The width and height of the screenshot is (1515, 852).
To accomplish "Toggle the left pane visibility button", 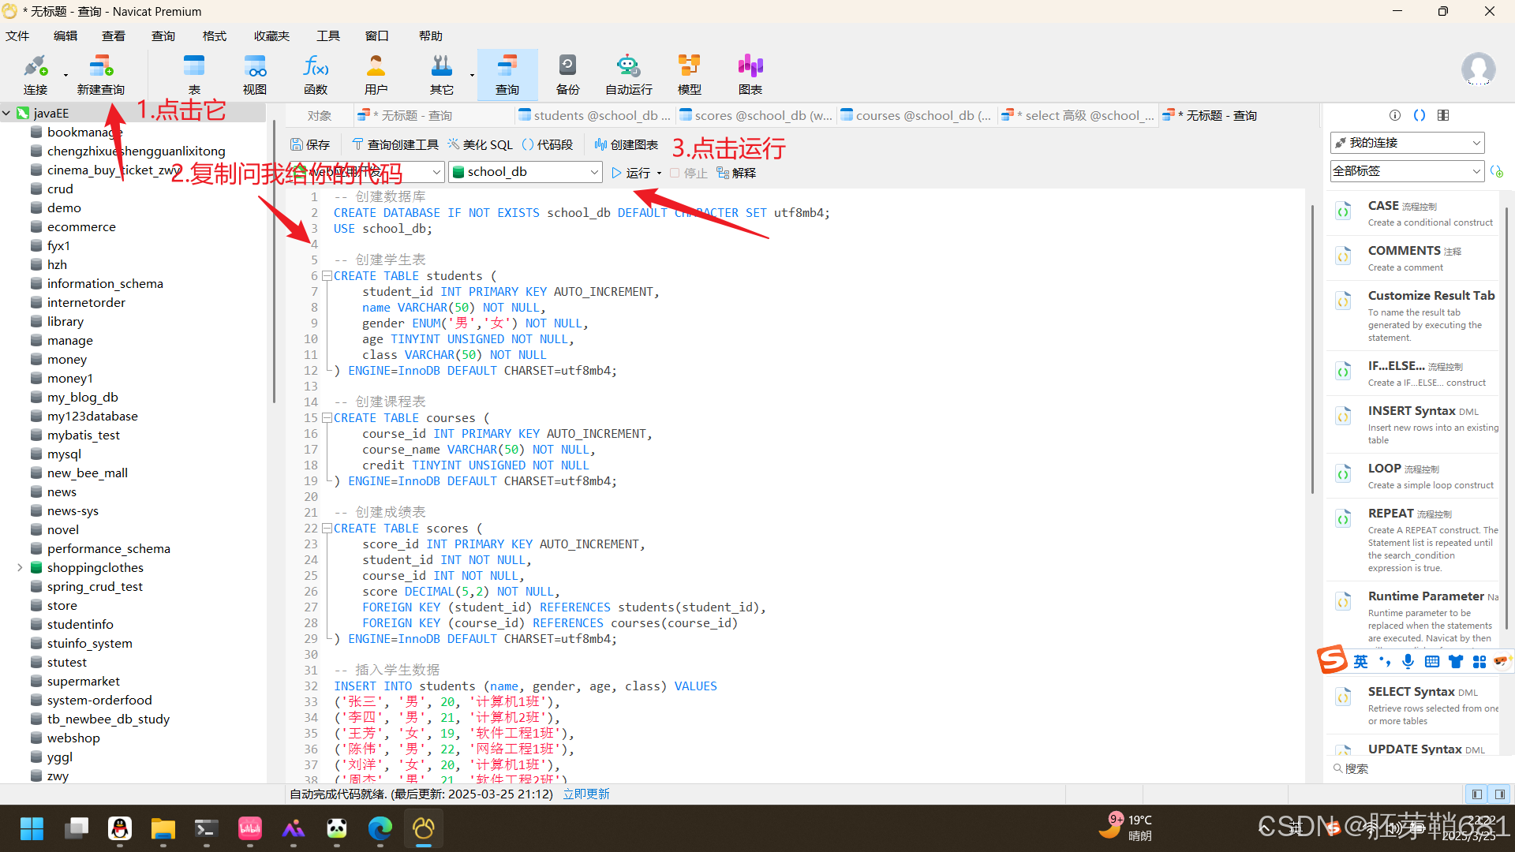I will click(1476, 794).
